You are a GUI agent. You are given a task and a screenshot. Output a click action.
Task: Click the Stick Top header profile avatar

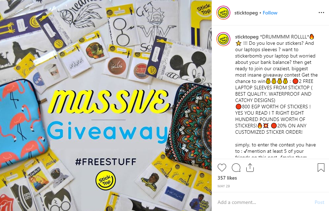pyautogui.click(x=223, y=13)
